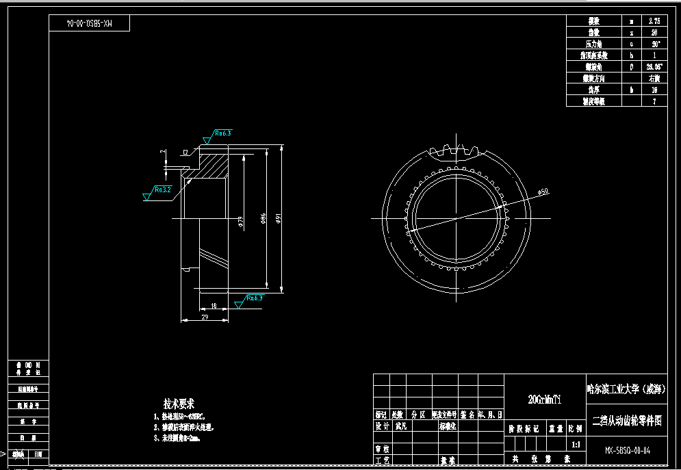Select the 23.06° helix angle value
The width and height of the screenshot is (681, 470).
coord(654,67)
